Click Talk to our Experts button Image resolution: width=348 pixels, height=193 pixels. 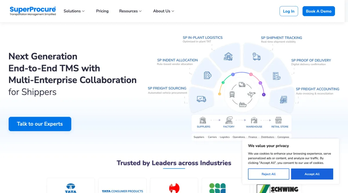coord(40,124)
